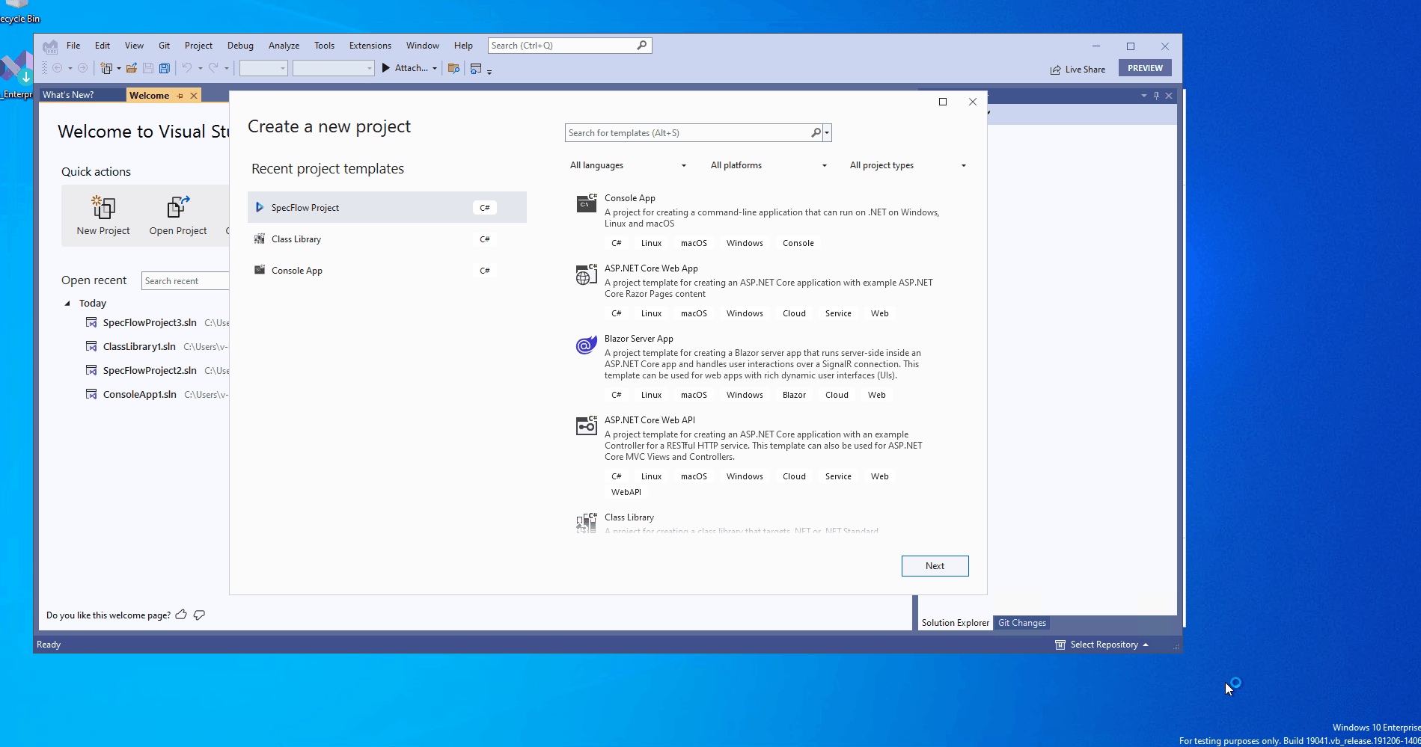Screen dimensions: 1421x747
Task: Open the All project types dropdown
Action: [x=908, y=165]
